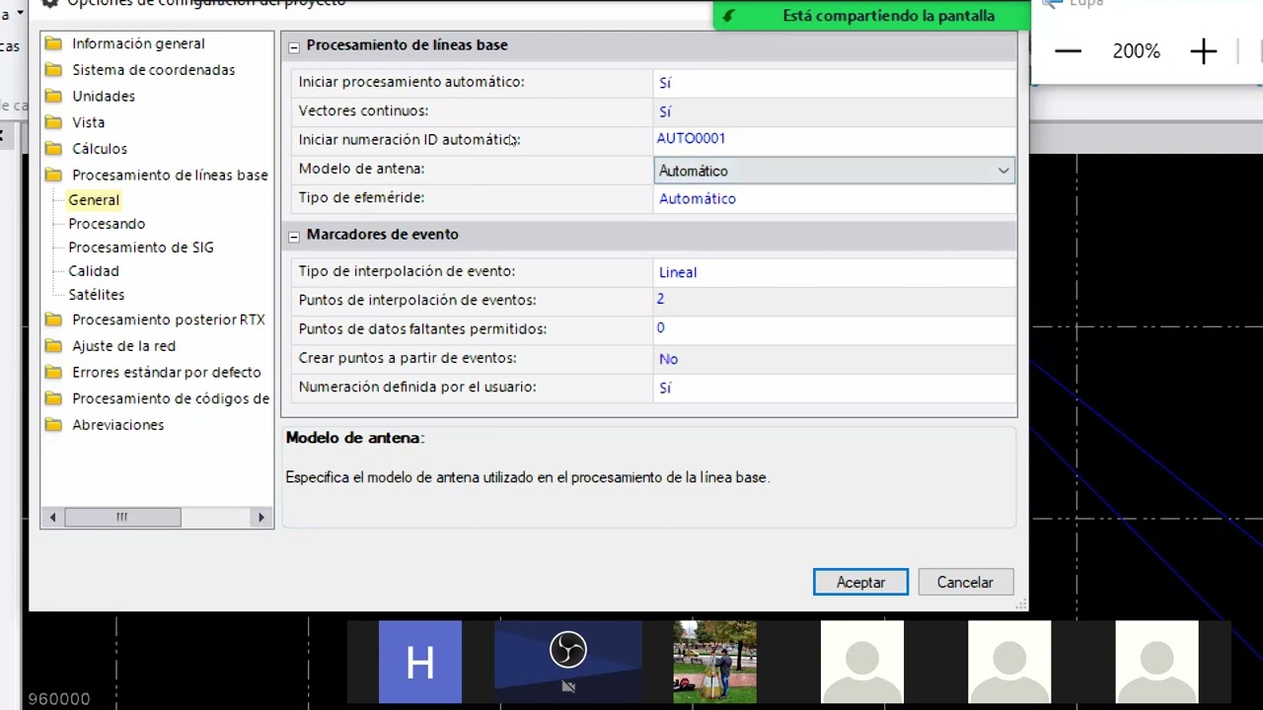The width and height of the screenshot is (1263, 710).
Task: Click Vectores continuos label
Action: point(363,111)
